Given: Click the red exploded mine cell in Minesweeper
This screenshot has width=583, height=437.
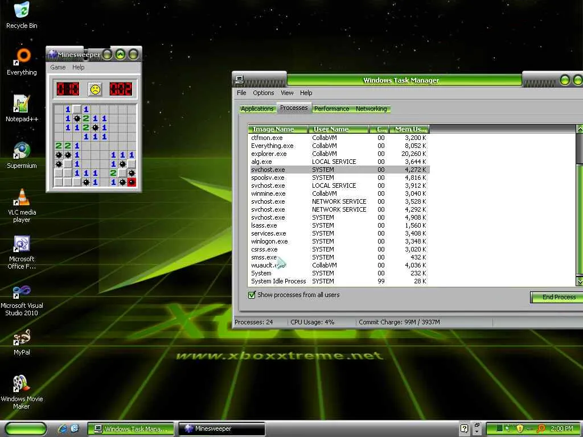Looking at the screenshot, I should click(132, 182).
